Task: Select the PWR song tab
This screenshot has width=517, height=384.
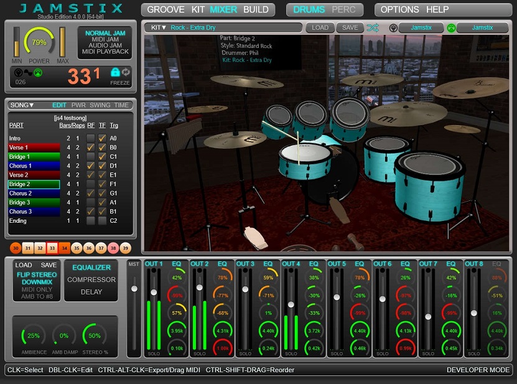Action: pyautogui.click(x=78, y=105)
